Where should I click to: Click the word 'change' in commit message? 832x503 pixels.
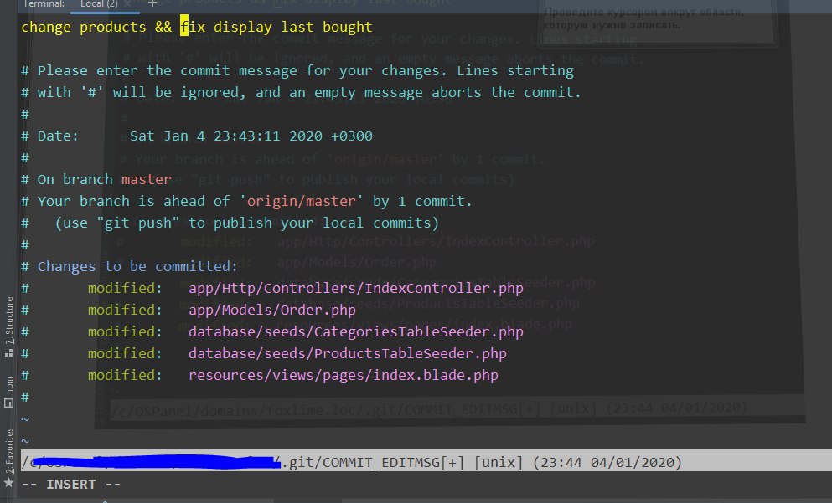click(46, 27)
